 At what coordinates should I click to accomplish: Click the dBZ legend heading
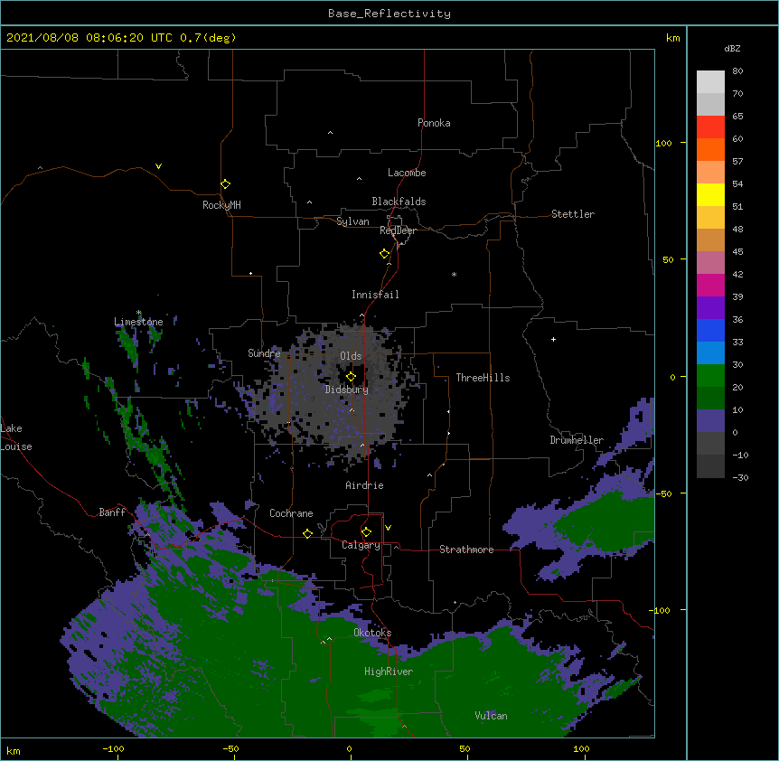732,48
